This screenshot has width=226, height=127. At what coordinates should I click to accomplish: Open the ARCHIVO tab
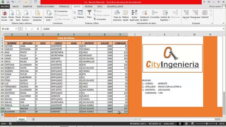coord(5,6)
